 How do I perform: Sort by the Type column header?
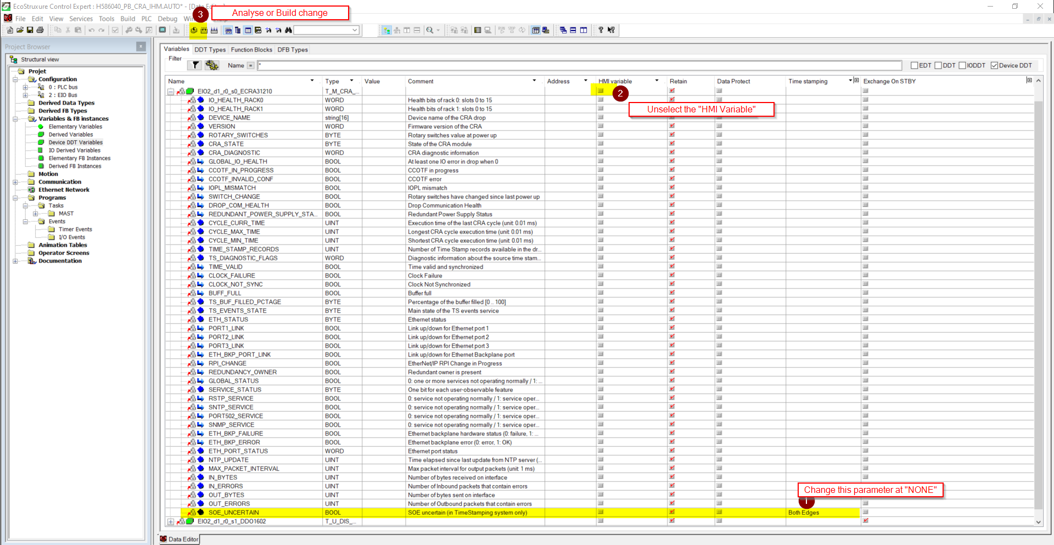(x=332, y=81)
